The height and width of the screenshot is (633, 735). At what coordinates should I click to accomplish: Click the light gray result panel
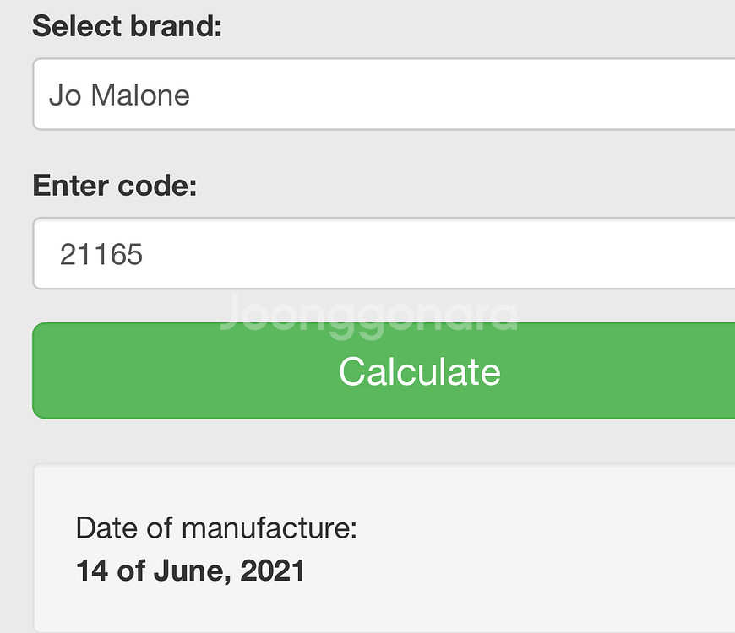(x=507, y=549)
